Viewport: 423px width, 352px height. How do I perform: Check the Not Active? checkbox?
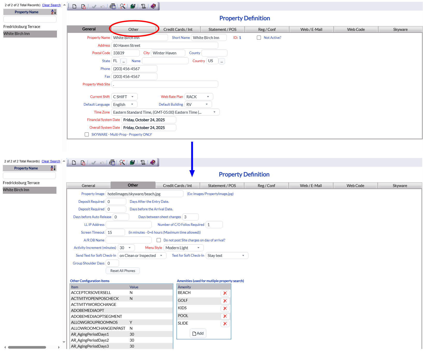259,38
